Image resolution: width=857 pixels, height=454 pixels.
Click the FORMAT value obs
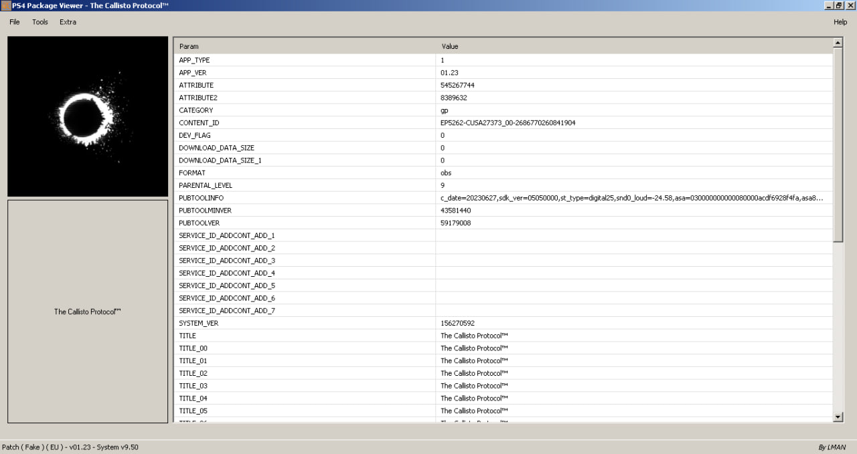coord(446,173)
